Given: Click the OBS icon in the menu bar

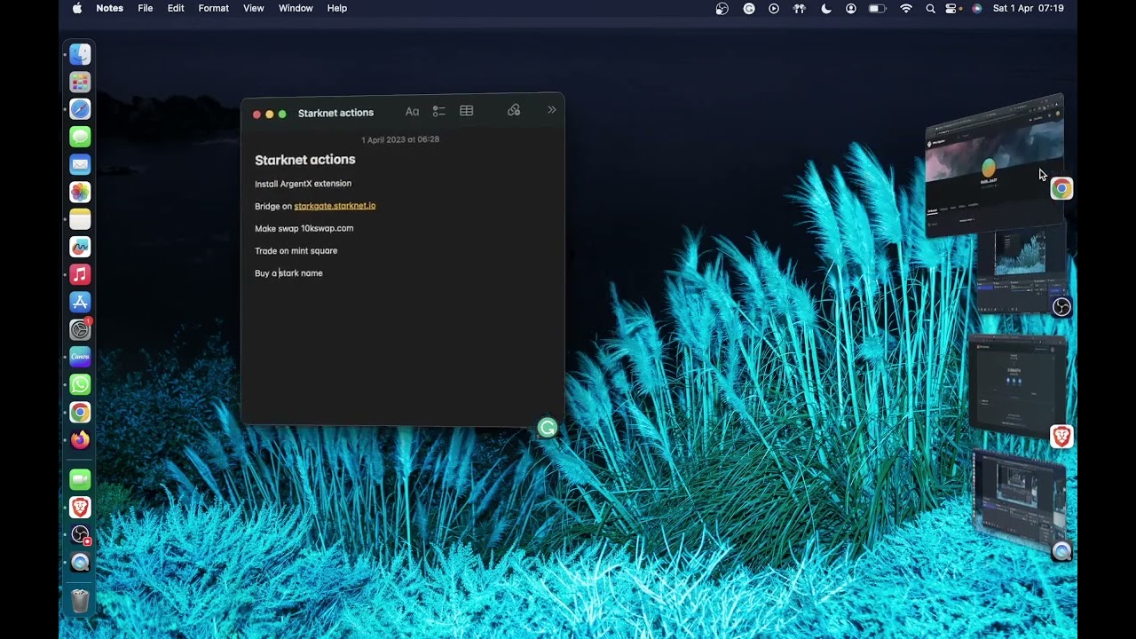Looking at the screenshot, I should [722, 8].
